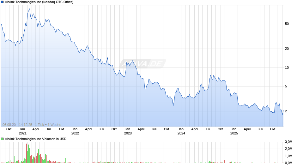Click the 'Jan. 2023' time axis label
Viewport: 297px width, 166px height.
click(128, 131)
